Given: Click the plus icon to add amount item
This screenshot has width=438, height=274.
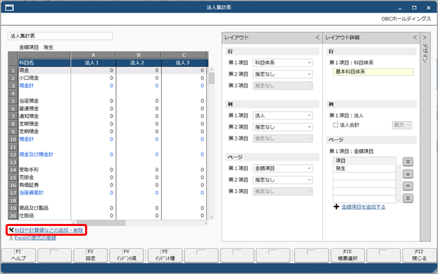Looking at the screenshot, I should pyautogui.click(x=336, y=207).
